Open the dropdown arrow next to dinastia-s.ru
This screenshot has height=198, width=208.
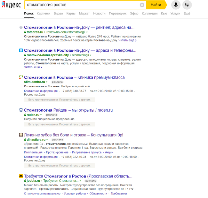click(47, 140)
